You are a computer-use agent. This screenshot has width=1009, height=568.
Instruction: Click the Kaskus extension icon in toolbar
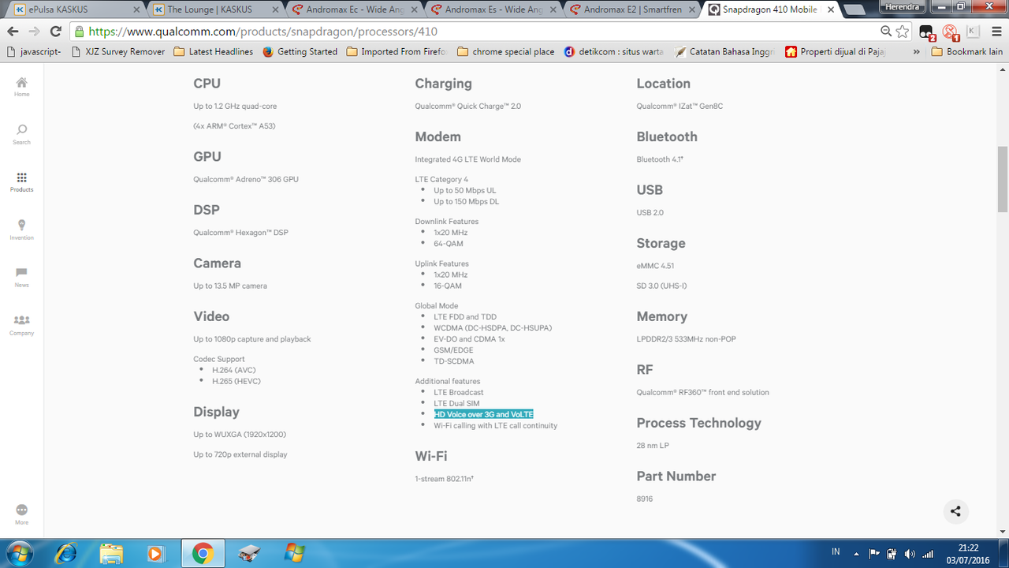(973, 32)
